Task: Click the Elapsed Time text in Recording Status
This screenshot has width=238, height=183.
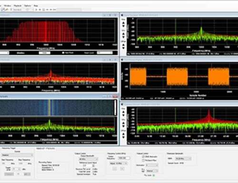Action: point(50,165)
